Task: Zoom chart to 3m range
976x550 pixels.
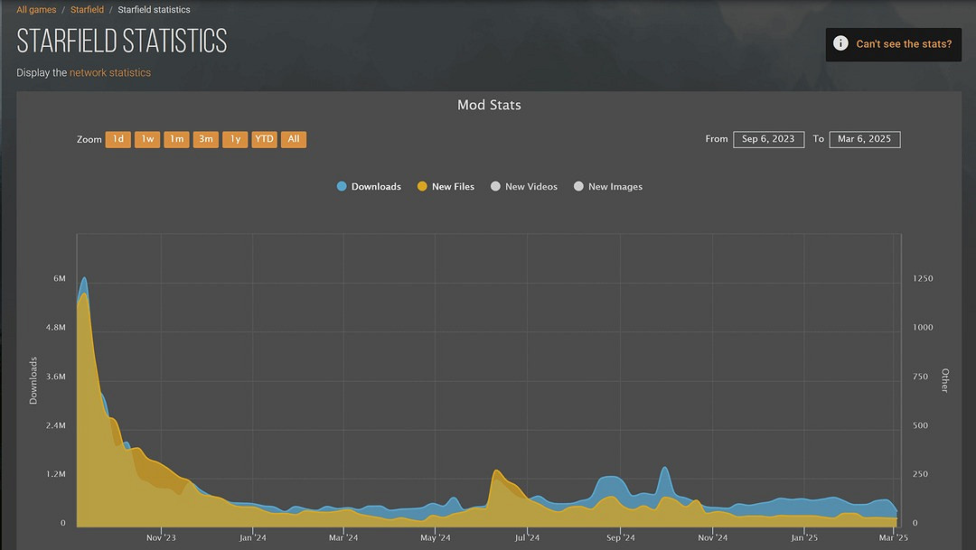Action: [x=206, y=139]
